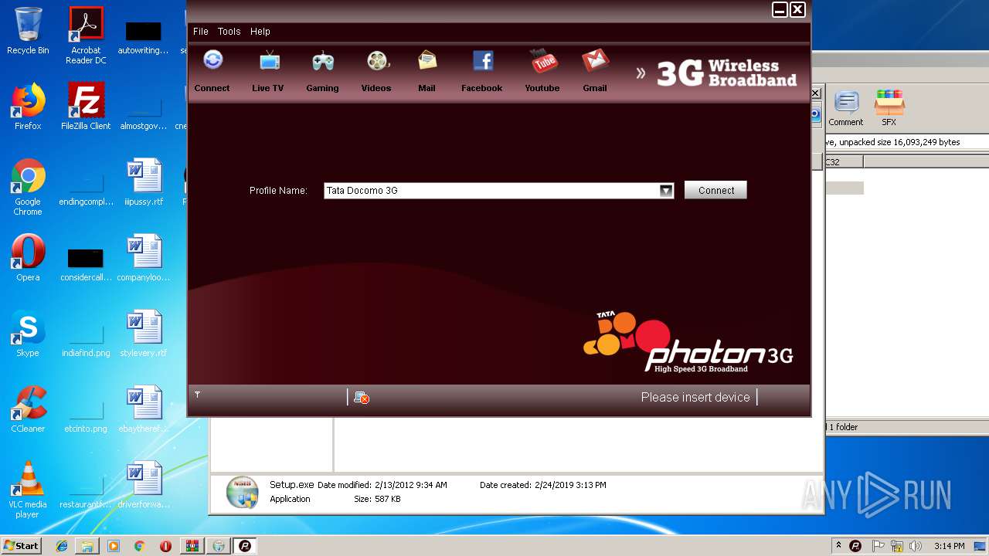Click the double-arrow next to 3G Wireless Broadband
Viewport: 989px width, 556px height.
pos(641,73)
